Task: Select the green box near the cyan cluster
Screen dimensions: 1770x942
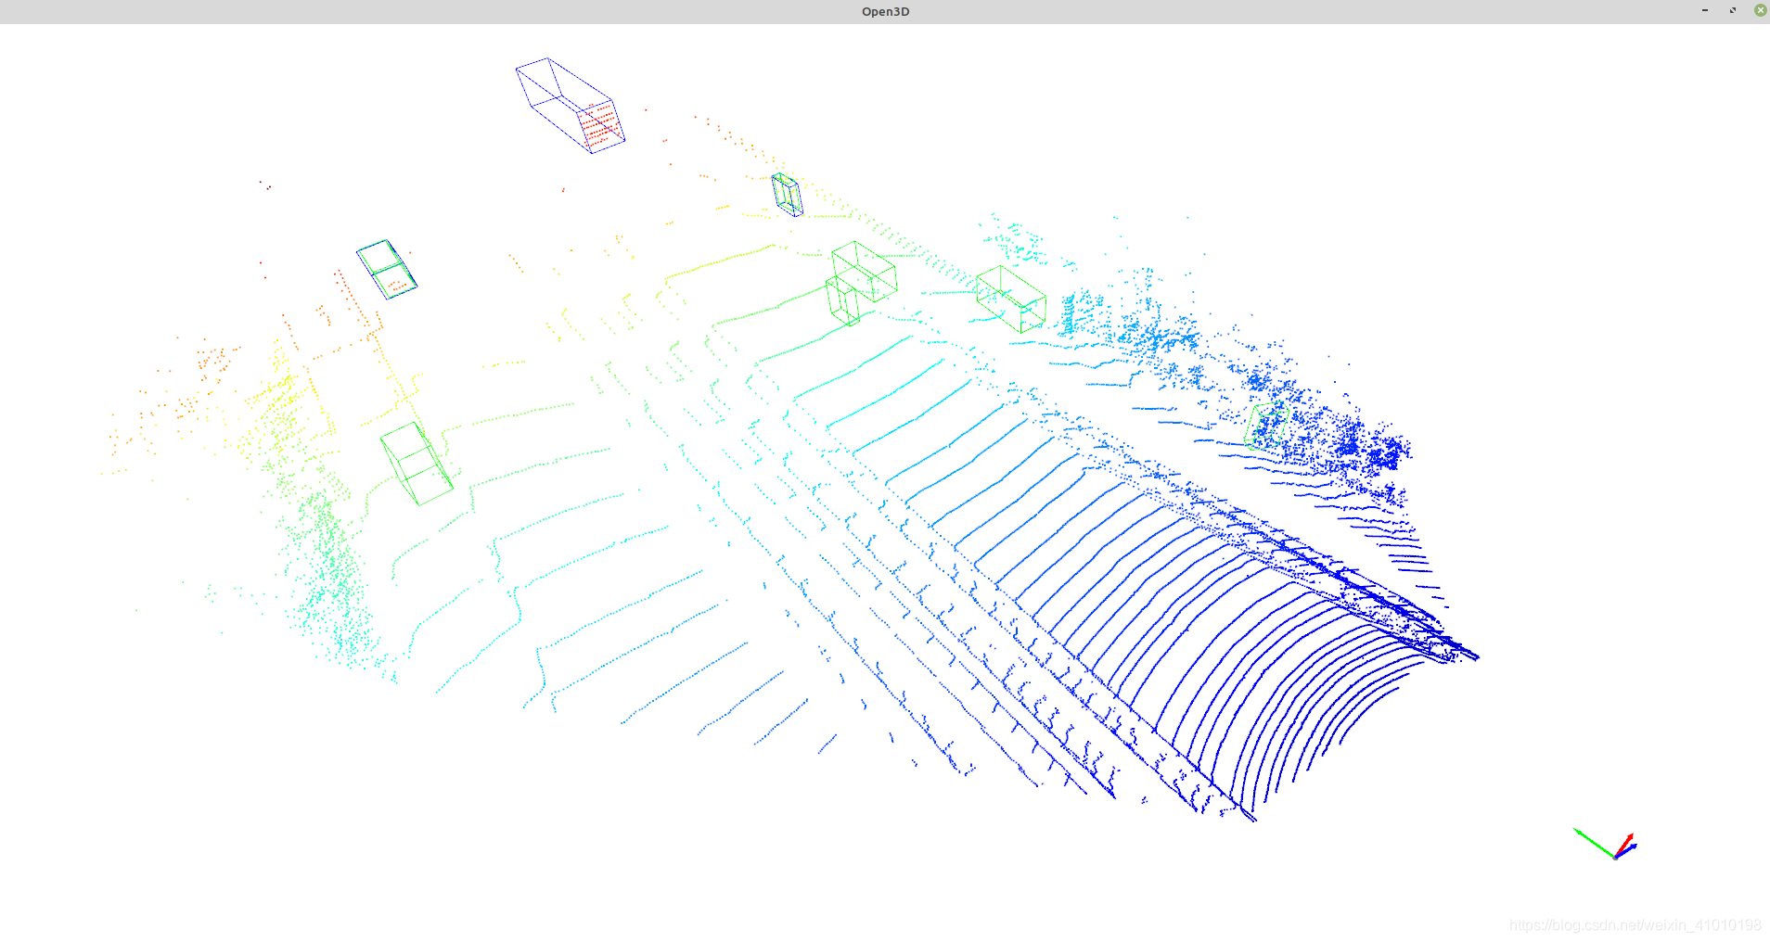Action: (x=1009, y=297)
